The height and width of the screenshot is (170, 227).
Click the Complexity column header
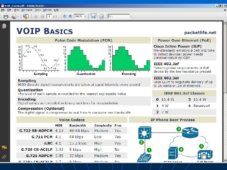click(103, 126)
